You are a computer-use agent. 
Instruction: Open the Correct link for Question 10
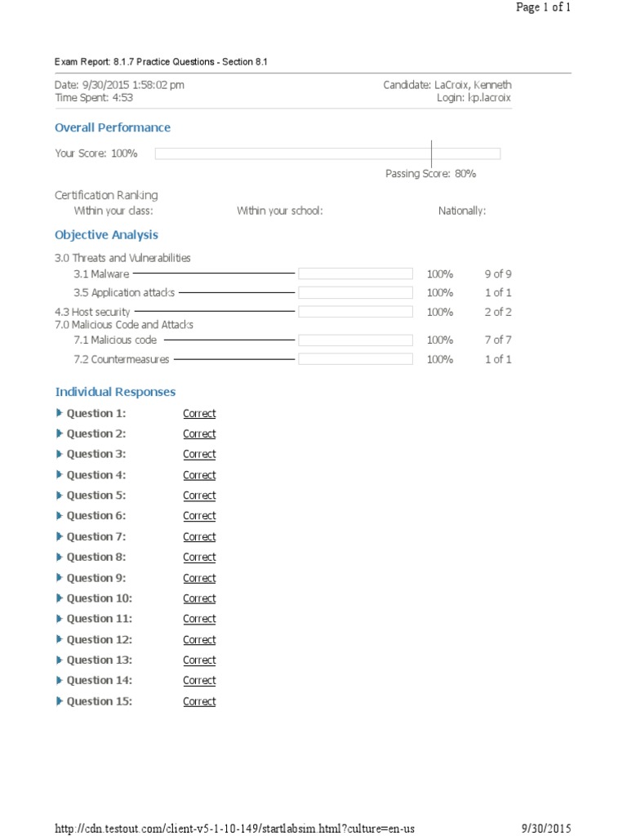[199, 598]
